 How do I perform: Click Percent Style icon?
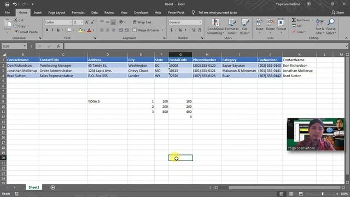tap(180, 30)
